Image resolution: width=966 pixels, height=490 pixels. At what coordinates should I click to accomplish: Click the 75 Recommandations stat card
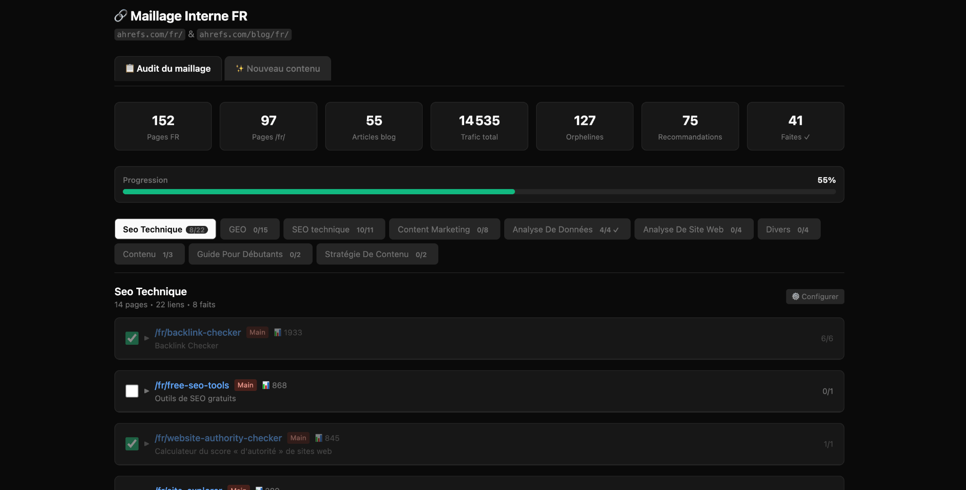(690, 126)
